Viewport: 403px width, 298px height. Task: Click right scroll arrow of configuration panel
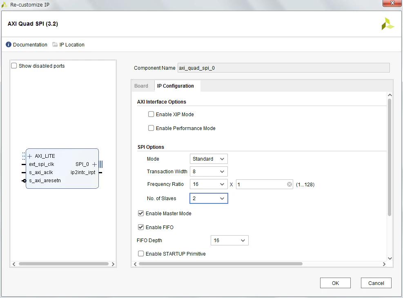pos(384,264)
